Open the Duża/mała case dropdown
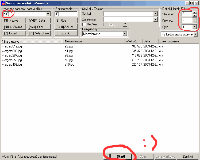 point(125,34)
